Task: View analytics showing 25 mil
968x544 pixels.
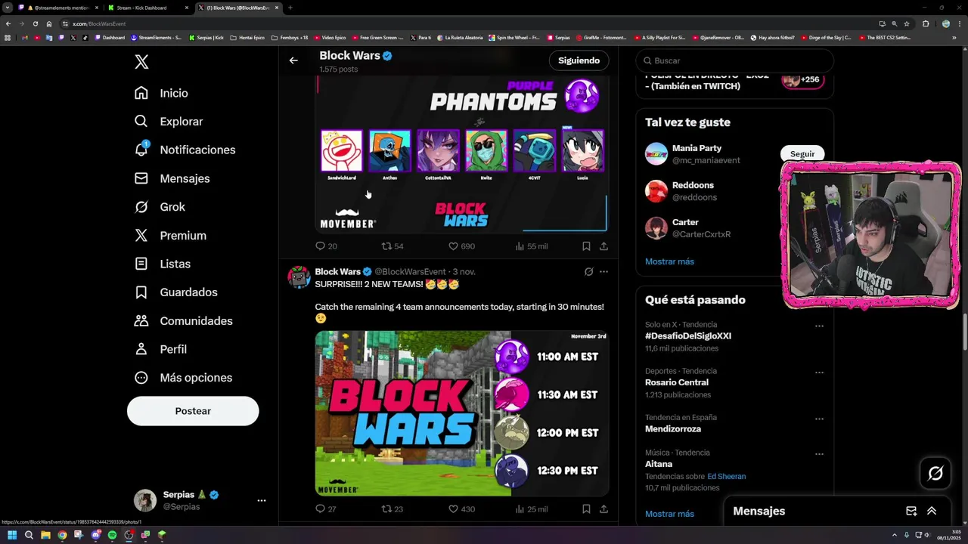Action: [x=531, y=509]
